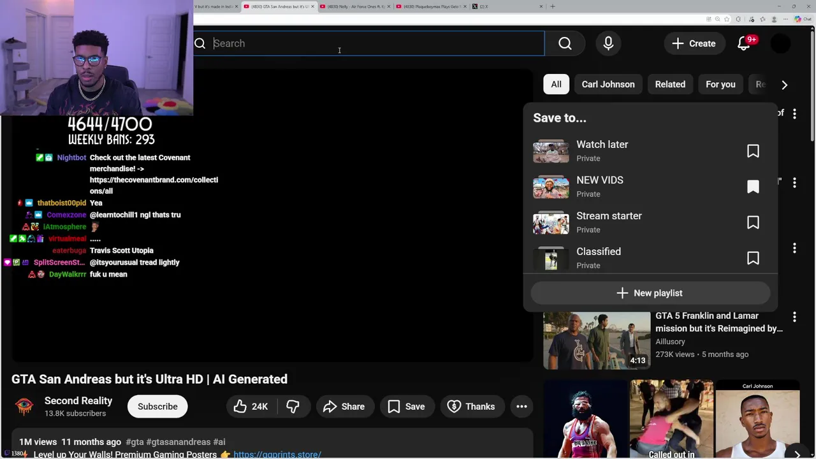Click the NEW VIDS playlist thumbnail
This screenshot has width=816, height=459.
pyautogui.click(x=551, y=187)
